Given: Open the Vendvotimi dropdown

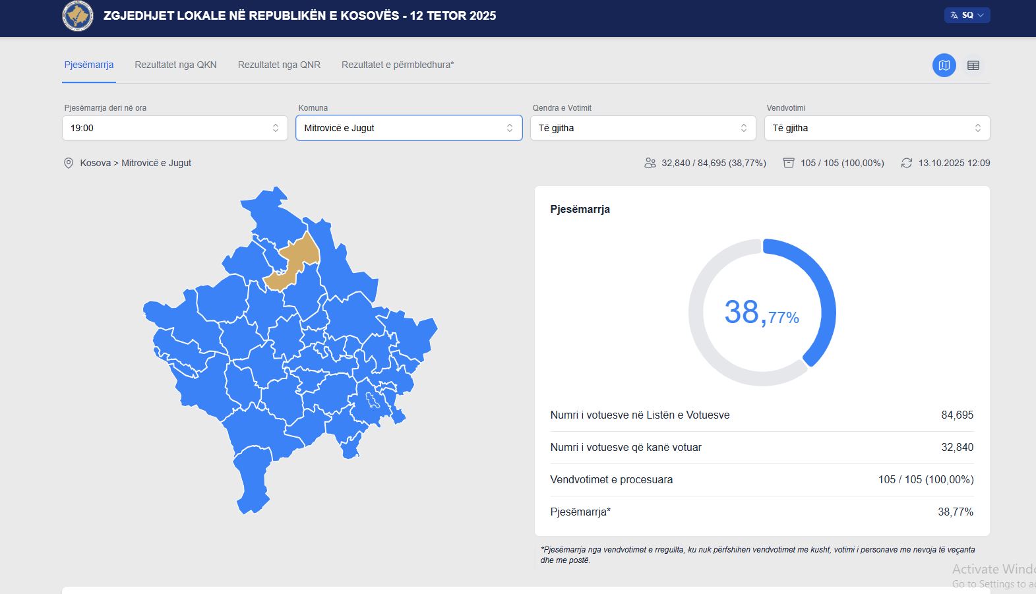Looking at the screenshot, I should 877,128.
